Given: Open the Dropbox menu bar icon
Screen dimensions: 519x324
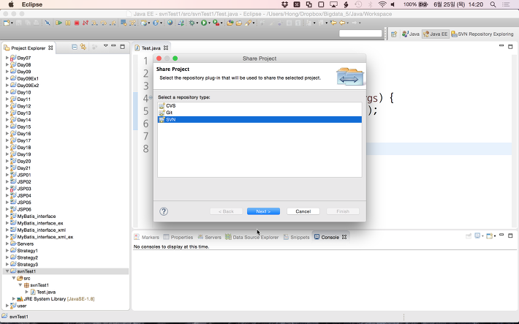Looking at the screenshot, I should click(284, 4).
